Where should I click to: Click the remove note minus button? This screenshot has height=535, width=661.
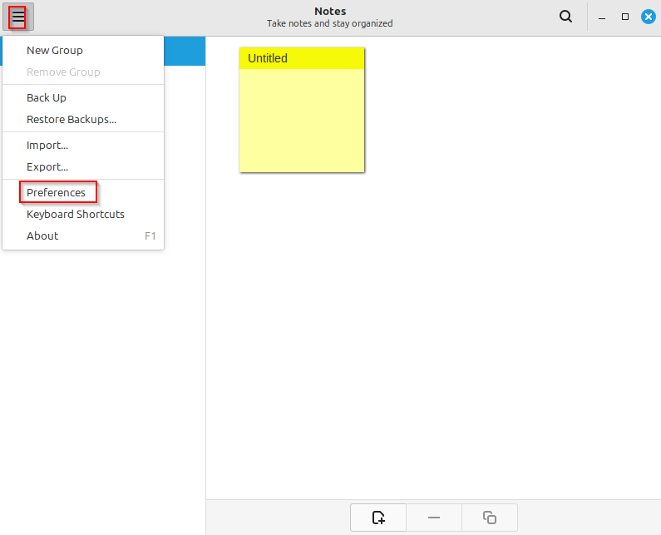tap(434, 518)
